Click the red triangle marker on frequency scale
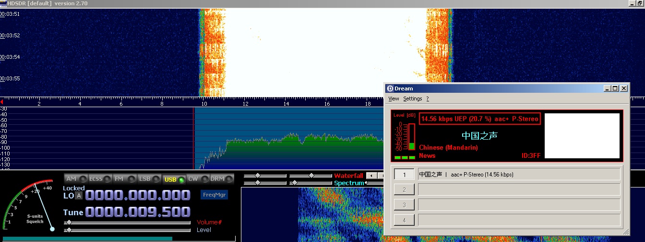The width and height of the screenshot is (645, 242). 1,102
